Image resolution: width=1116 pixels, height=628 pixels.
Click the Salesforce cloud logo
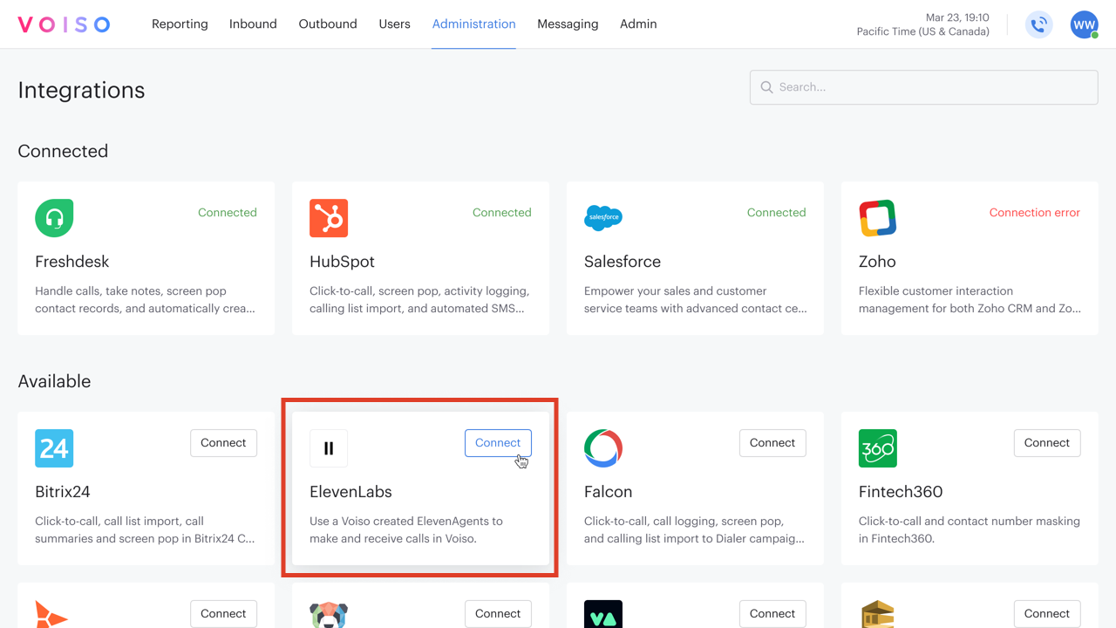[x=603, y=217]
